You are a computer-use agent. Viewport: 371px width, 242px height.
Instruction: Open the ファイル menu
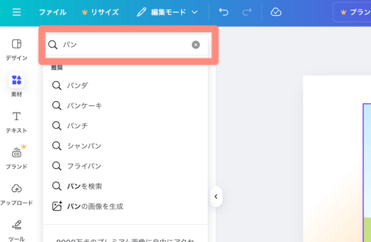point(53,12)
